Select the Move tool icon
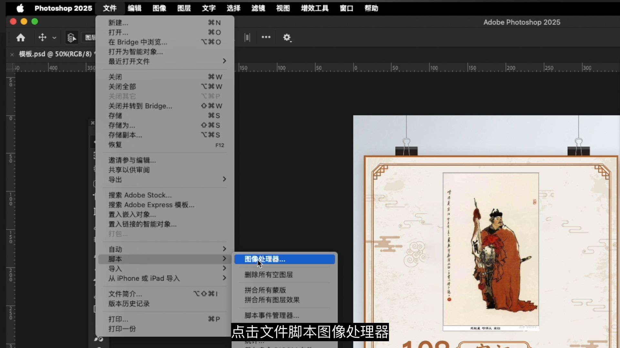The image size is (620, 348). pos(42,37)
